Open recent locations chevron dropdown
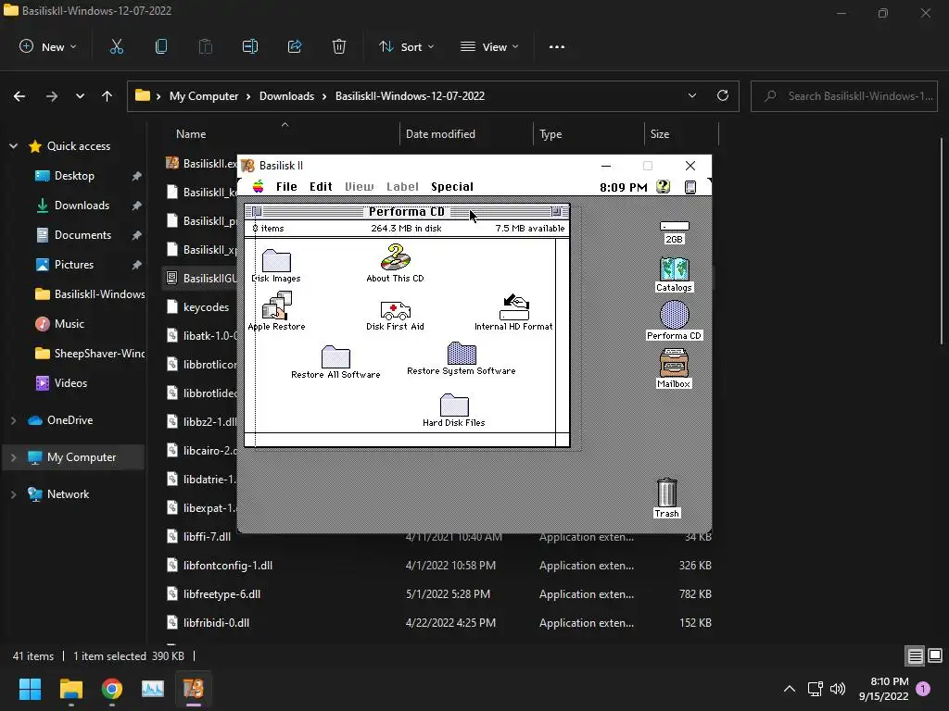This screenshot has width=949, height=711. tap(80, 95)
